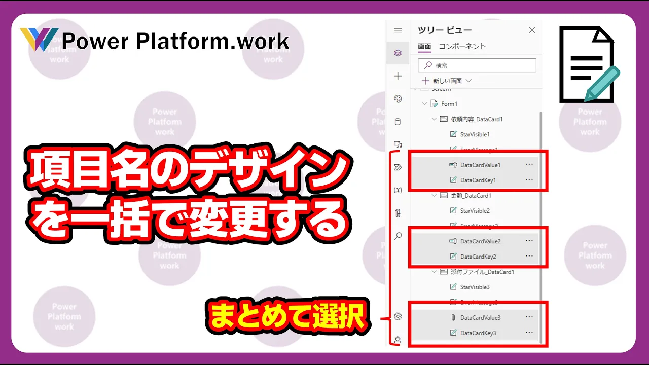Open more options for DataCardKey1
Screen dimensions: 649x365
coord(529,179)
